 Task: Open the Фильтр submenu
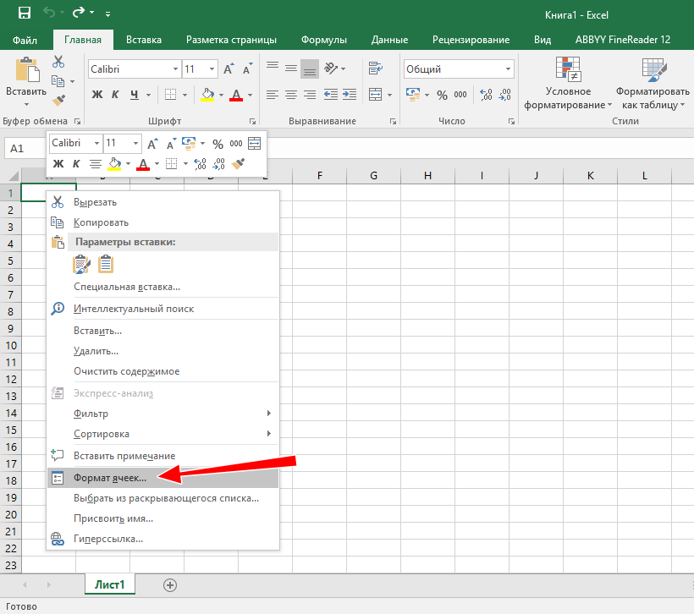162,414
